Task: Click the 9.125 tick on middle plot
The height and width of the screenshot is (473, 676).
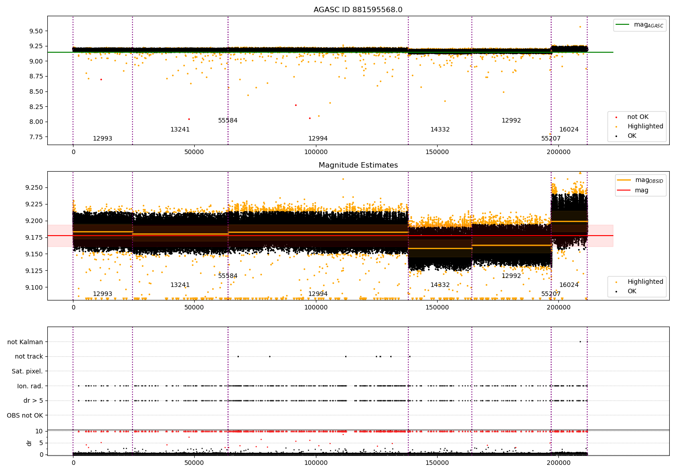Action: click(34, 271)
